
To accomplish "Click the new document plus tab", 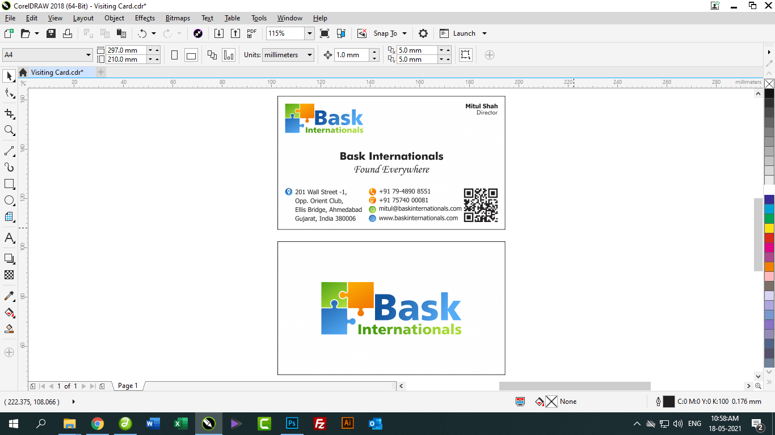I will 100,72.
